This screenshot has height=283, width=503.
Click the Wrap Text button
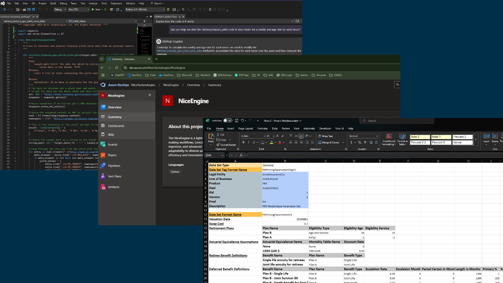tap(325, 136)
